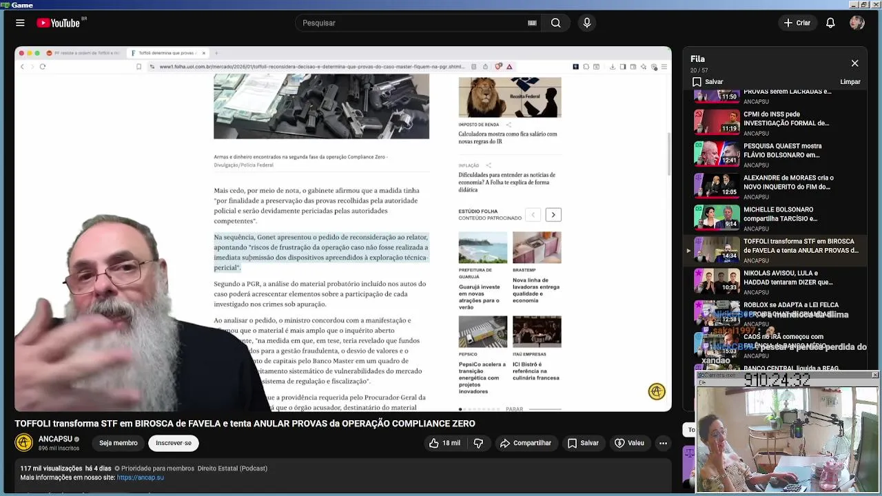Image resolution: width=882 pixels, height=496 pixels.
Task: Open the notifications bell
Action: click(830, 23)
